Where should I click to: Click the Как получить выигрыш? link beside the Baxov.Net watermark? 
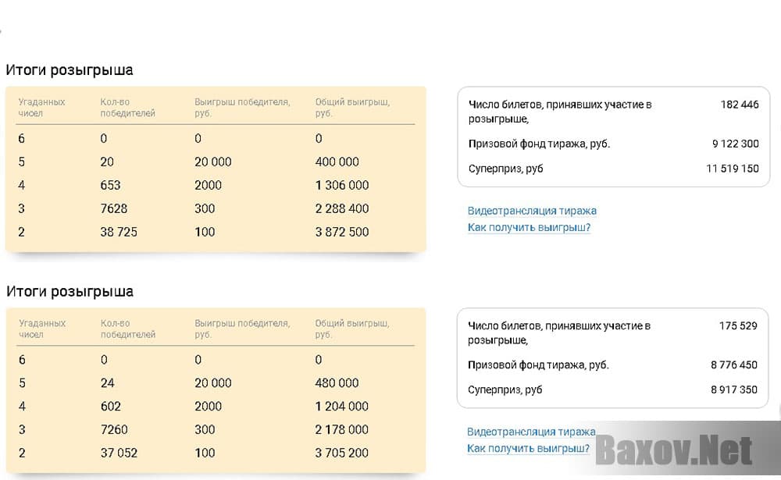click(x=528, y=449)
